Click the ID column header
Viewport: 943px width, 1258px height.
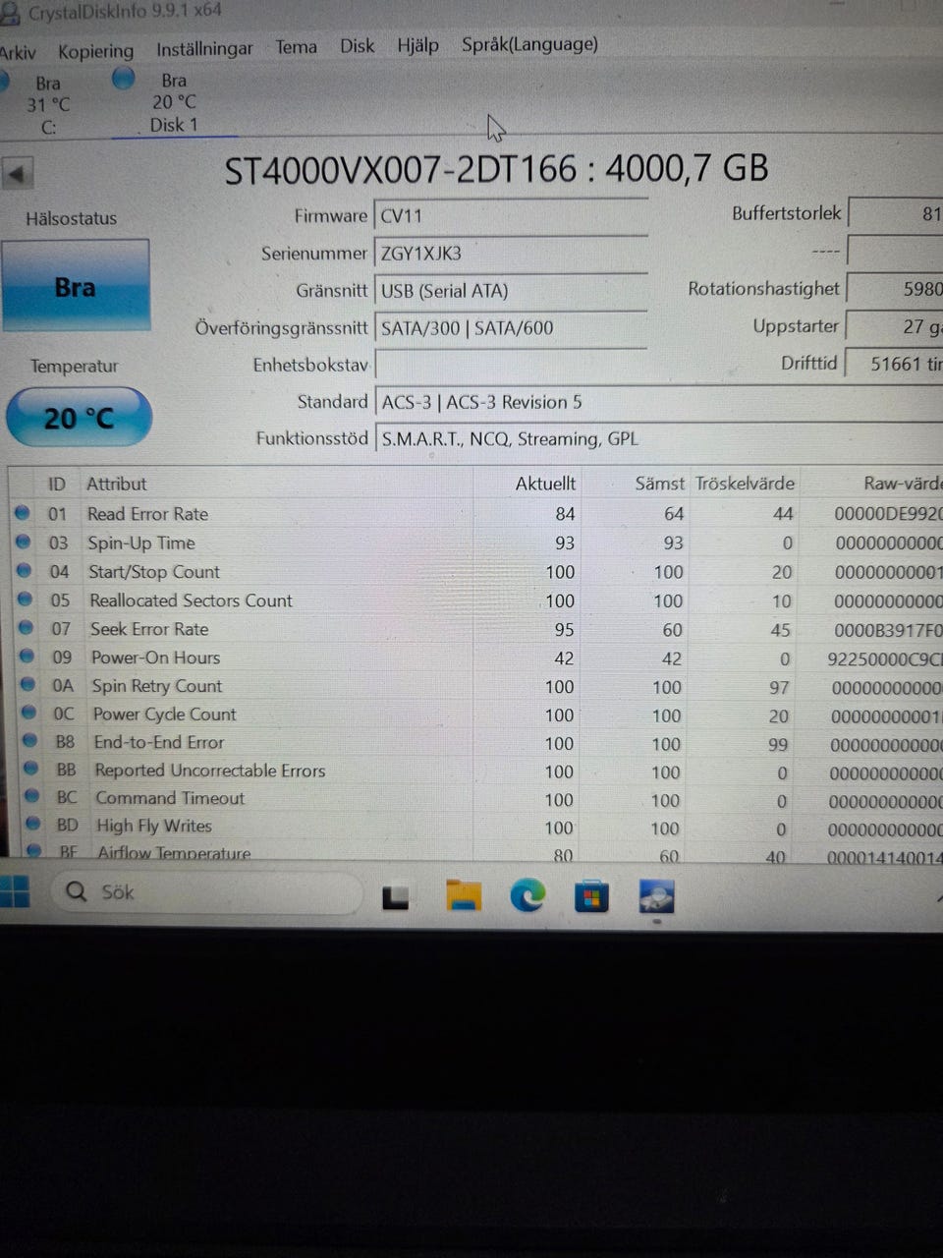tap(57, 485)
